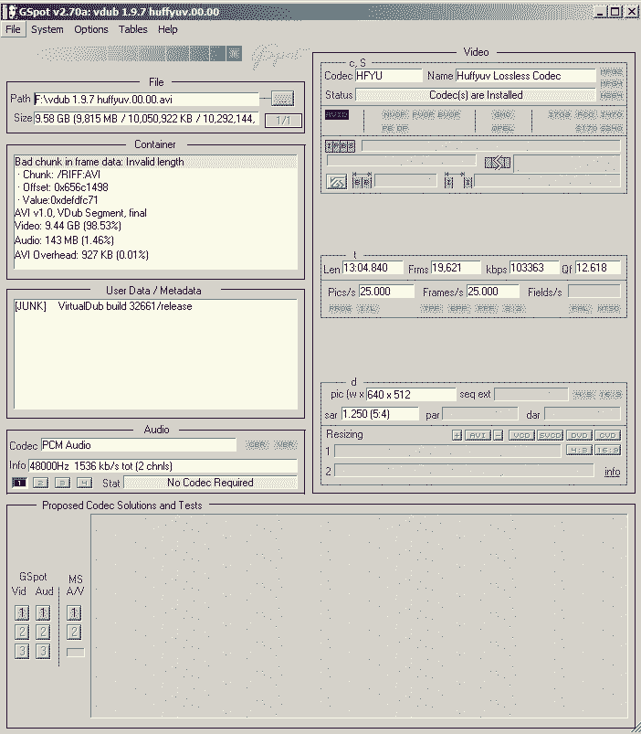This screenshot has height=734, width=641.
Task: Click the highlighted RVXD indicator icon
Action: point(337,114)
